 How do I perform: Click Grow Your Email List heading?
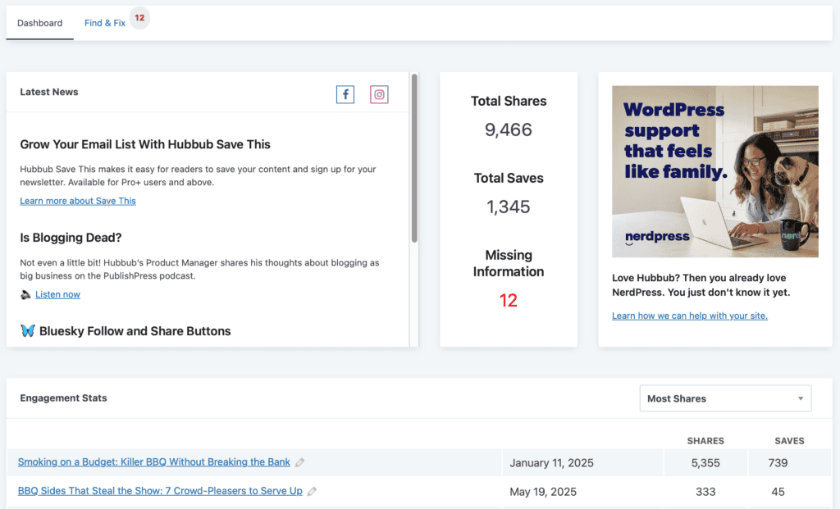(x=145, y=144)
